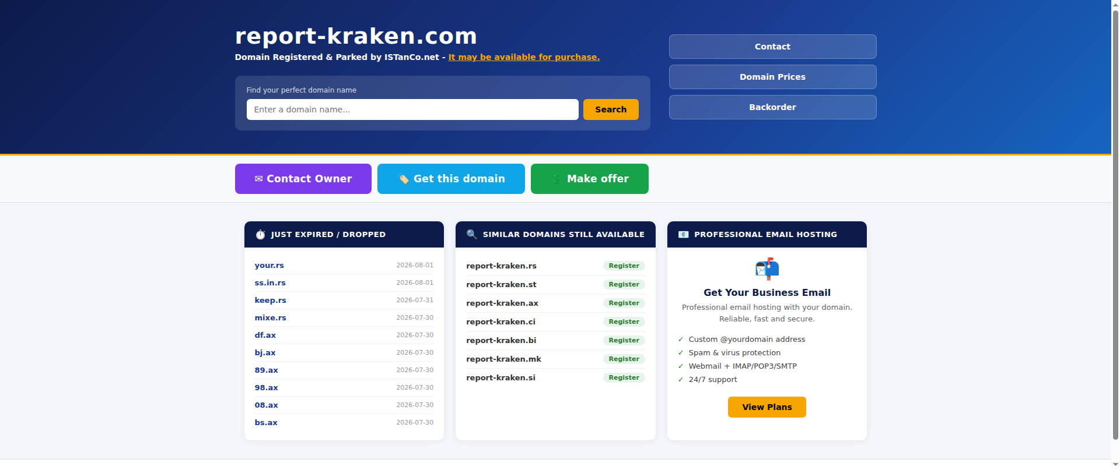Click the Get this domain button
Image resolution: width=1120 pixels, height=470 pixels.
[x=451, y=179]
